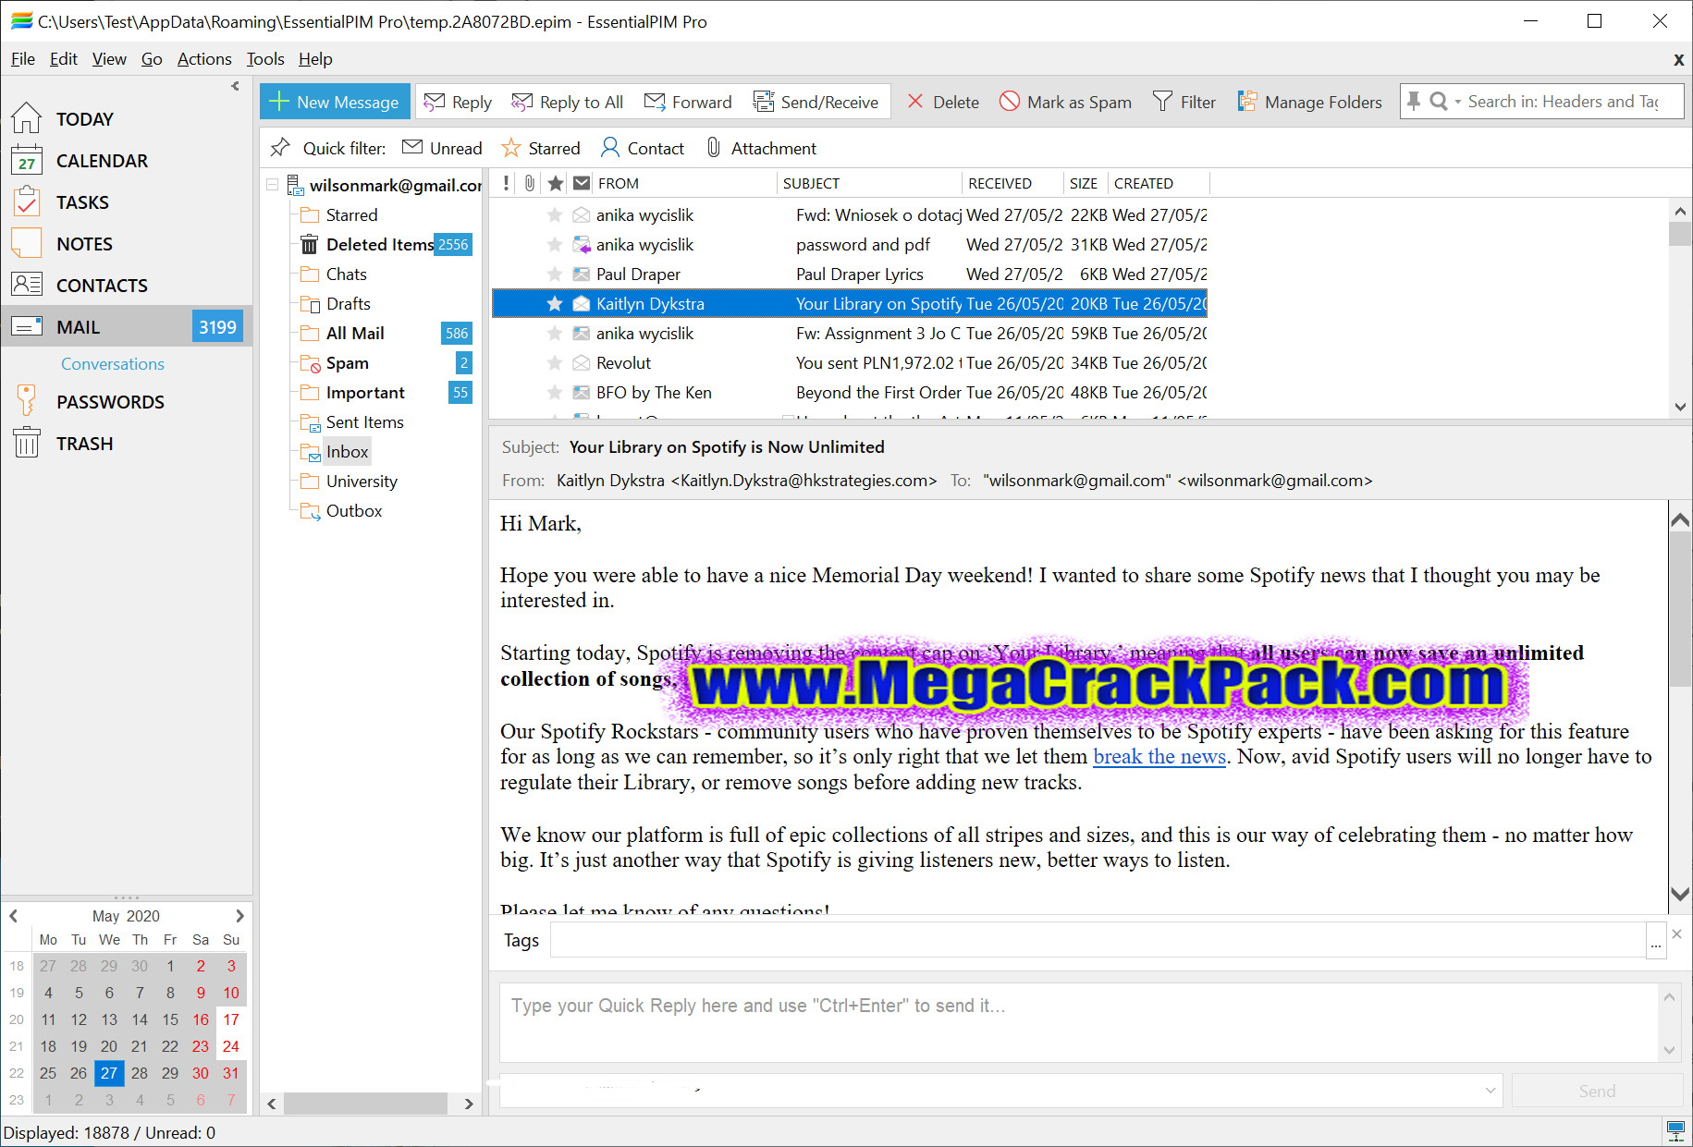This screenshot has width=1693, height=1147.
Task: Toggle the Starred quick filter
Action: tap(541, 148)
